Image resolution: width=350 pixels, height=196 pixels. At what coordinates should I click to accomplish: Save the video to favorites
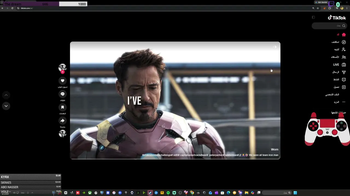pos(63,107)
